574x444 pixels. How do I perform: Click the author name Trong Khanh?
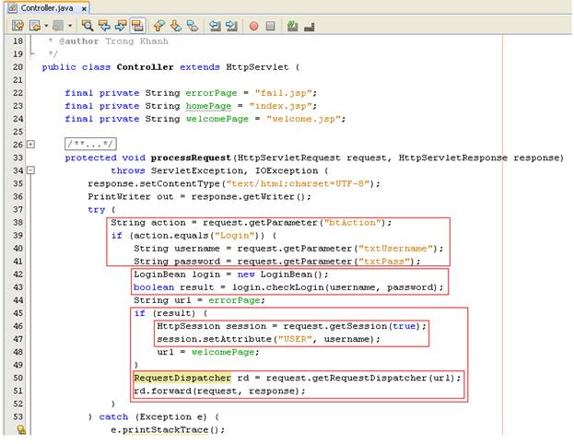tap(136, 41)
